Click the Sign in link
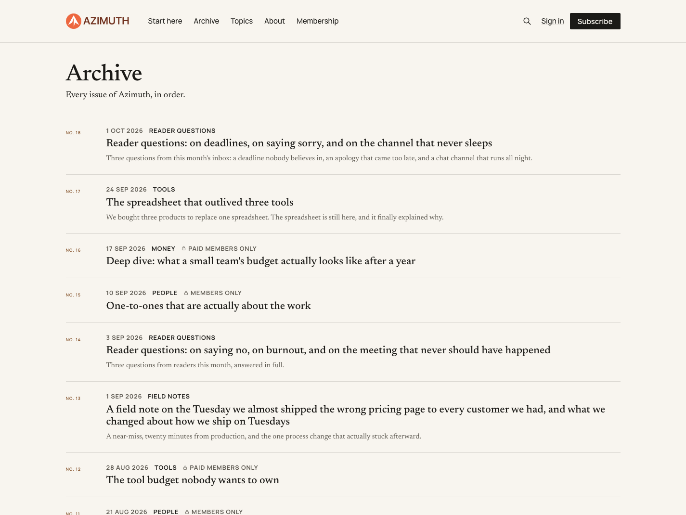 [x=552, y=21]
